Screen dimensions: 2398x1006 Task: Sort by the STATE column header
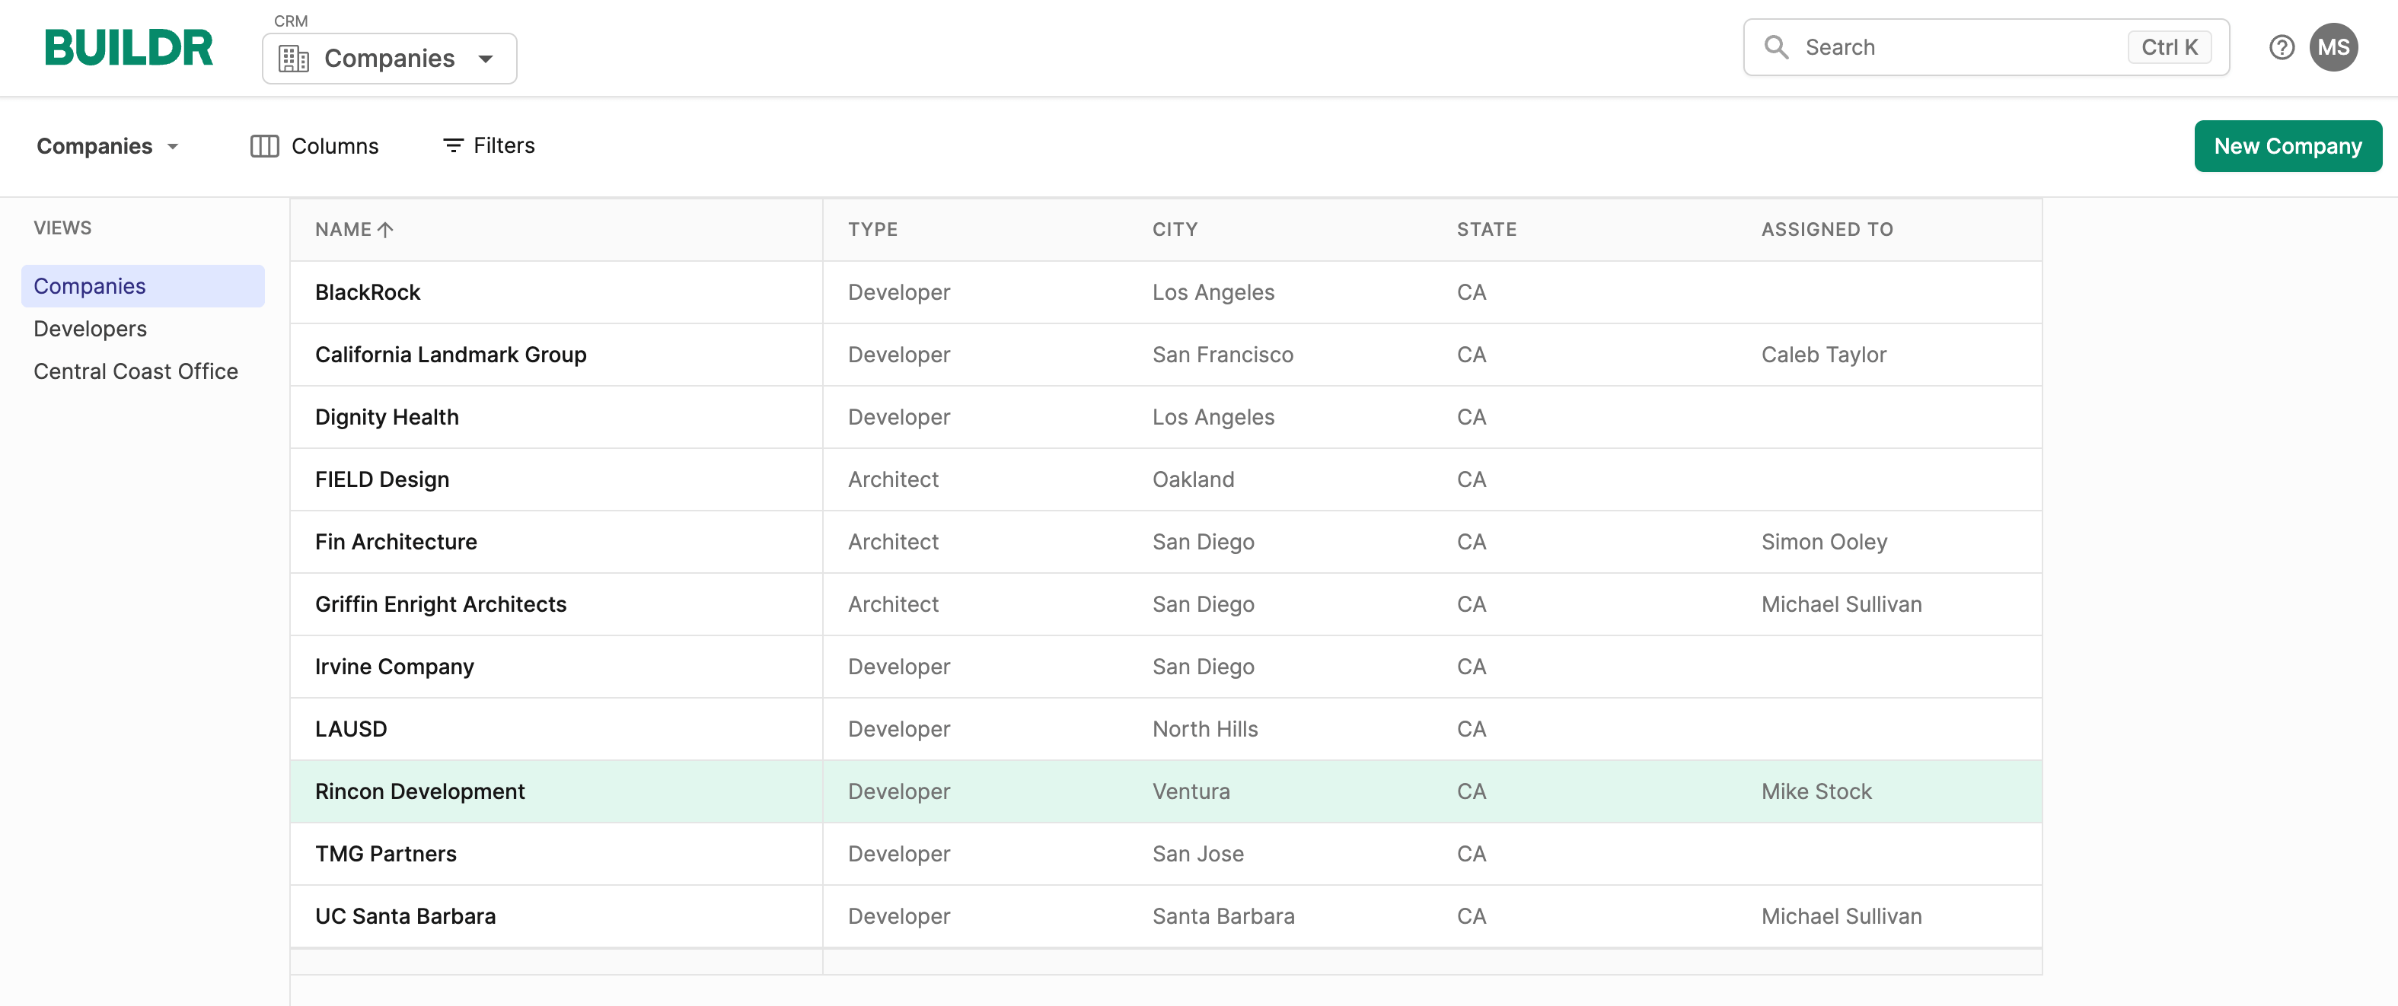pos(1487,230)
